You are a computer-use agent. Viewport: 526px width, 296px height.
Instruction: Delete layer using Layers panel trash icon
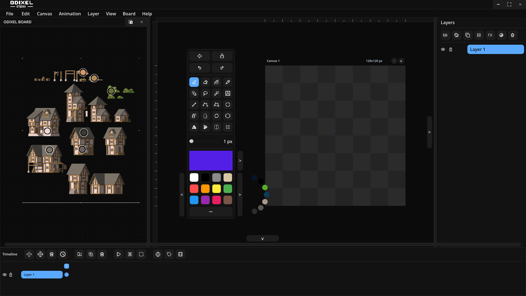[x=513, y=35]
